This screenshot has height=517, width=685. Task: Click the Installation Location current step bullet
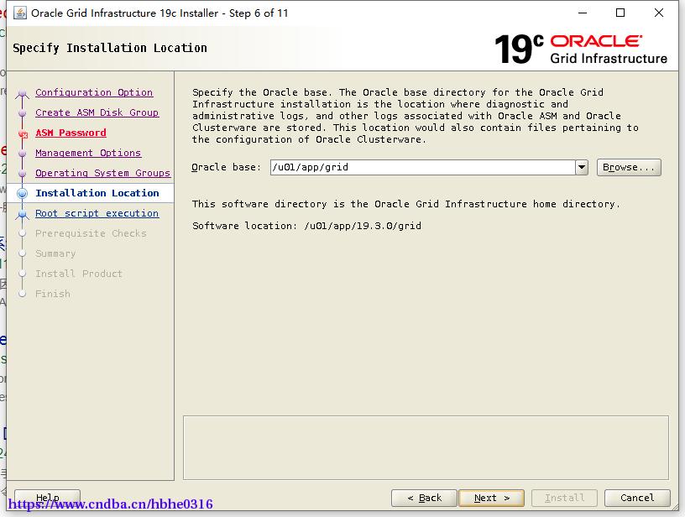tap(23, 193)
